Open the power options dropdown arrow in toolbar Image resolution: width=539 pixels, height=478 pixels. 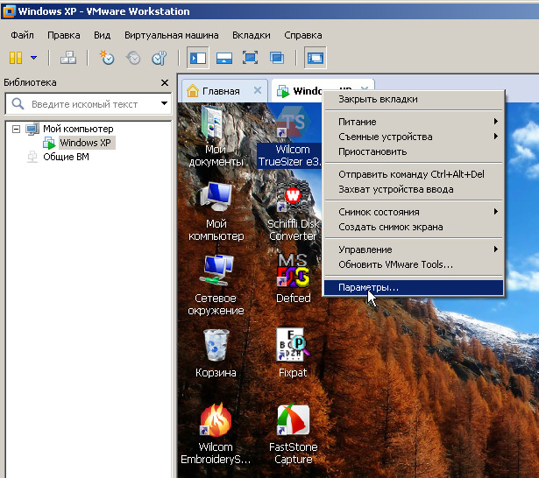pyautogui.click(x=33, y=58)
